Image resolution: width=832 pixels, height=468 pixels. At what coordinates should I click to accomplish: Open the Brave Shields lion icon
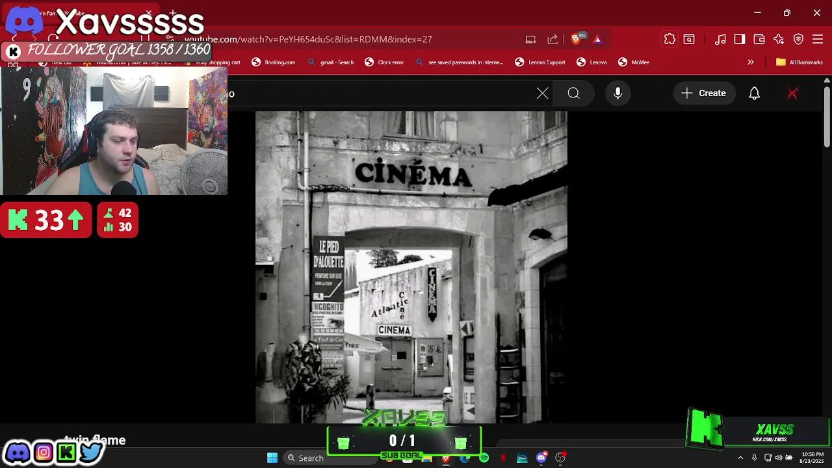point(575,40)
